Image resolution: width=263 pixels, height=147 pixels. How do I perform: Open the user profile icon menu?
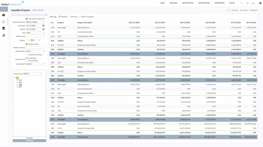pos(253,3)
